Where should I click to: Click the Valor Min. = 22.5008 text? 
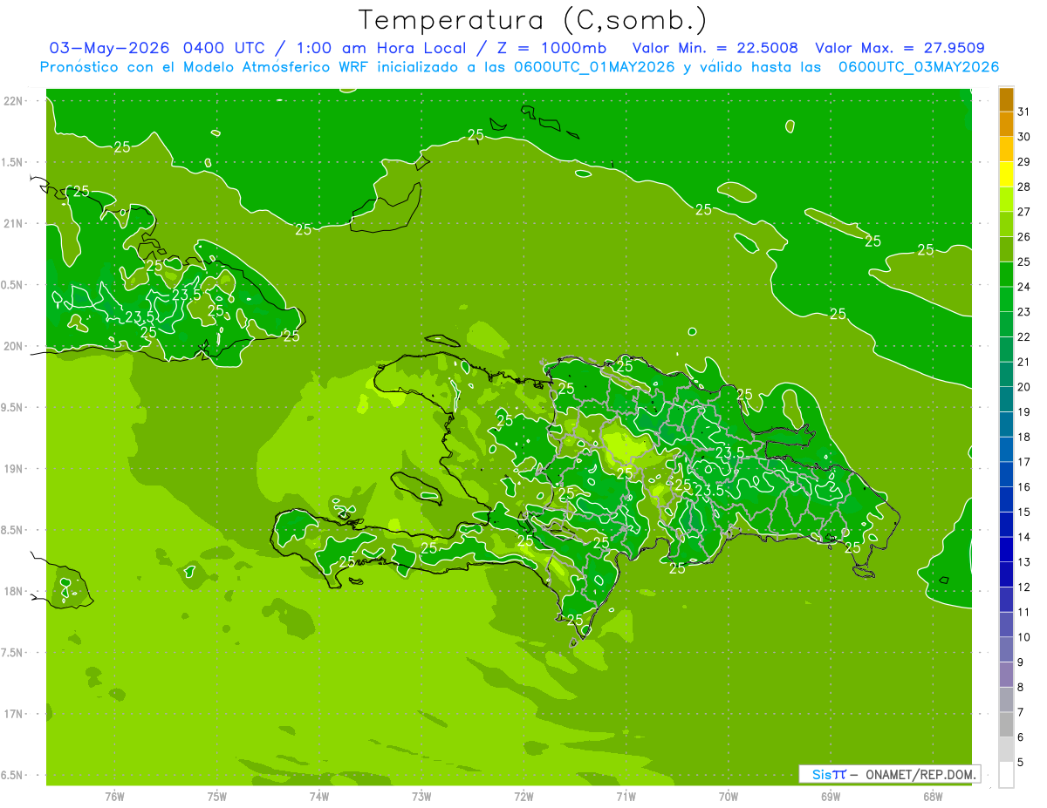715,48
